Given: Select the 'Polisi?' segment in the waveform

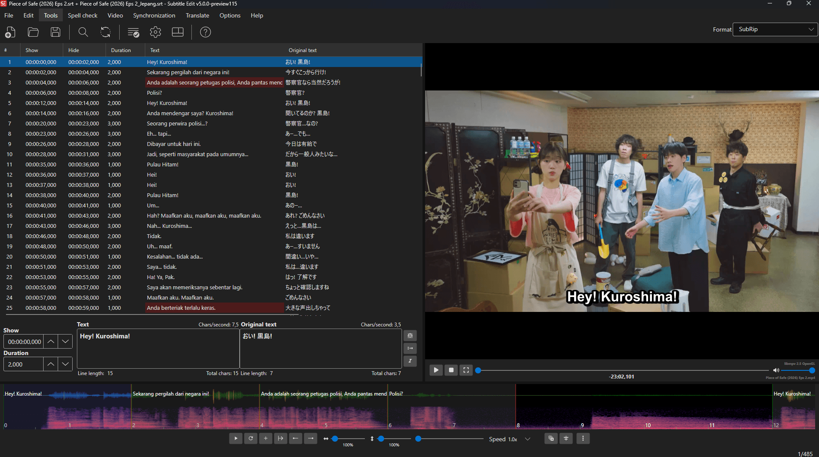Looking at the screenshot, I should click(x=452, y=406).
